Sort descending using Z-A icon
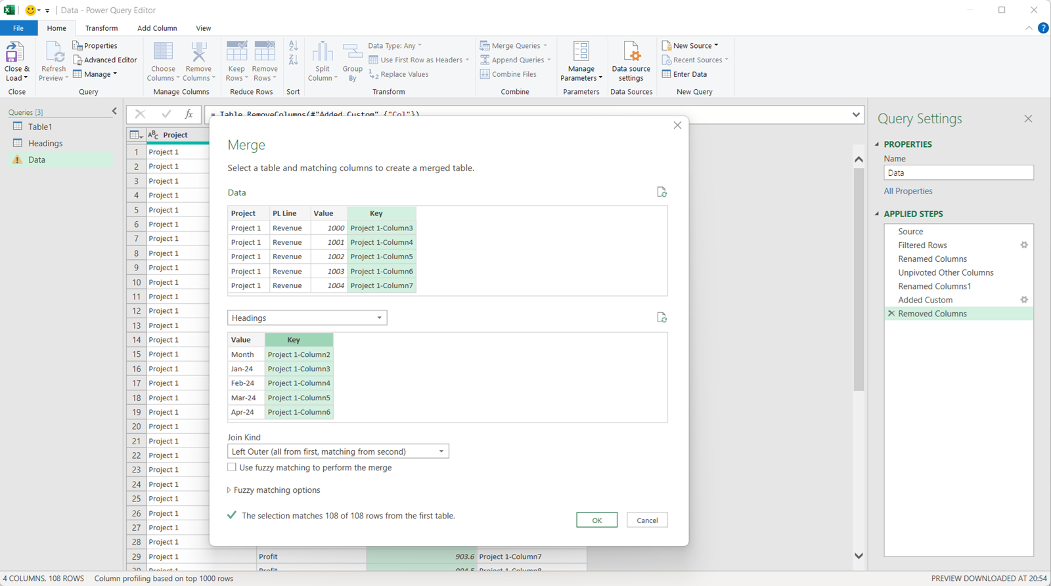The height and width of the screenshot is (586, 1051). click(294, 60)
